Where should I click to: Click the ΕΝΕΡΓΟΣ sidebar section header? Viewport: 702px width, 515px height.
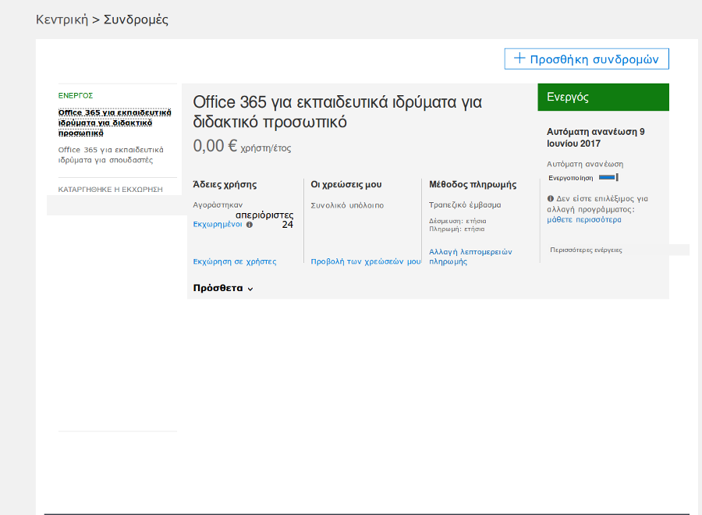[x=76, y=95]
